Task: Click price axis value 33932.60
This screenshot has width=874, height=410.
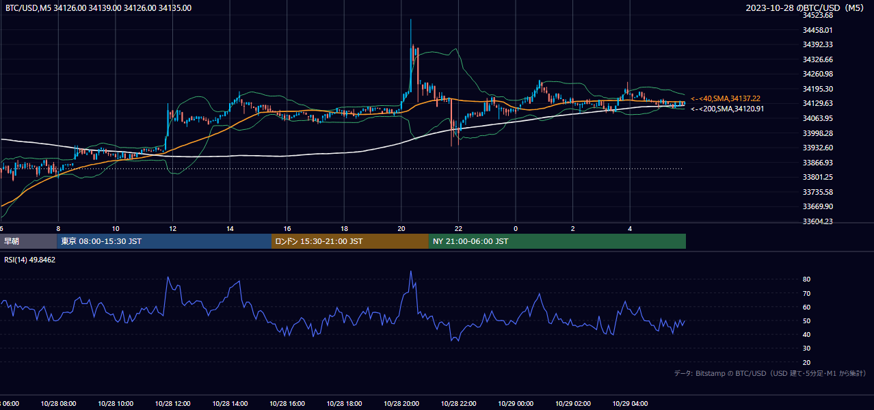Action: 818,148
